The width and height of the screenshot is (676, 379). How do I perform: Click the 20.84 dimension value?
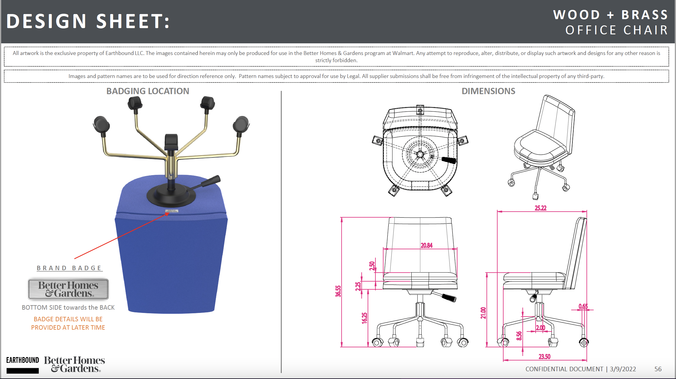(x=427, y=245)
